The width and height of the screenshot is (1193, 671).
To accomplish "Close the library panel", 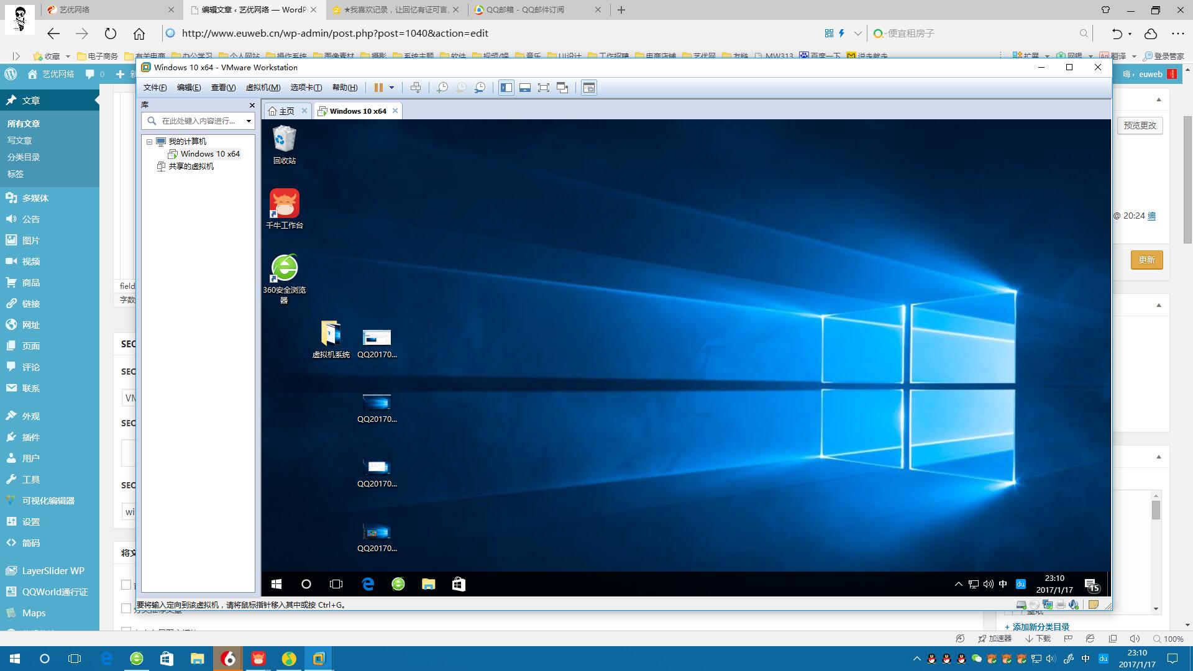I will 252,105.
